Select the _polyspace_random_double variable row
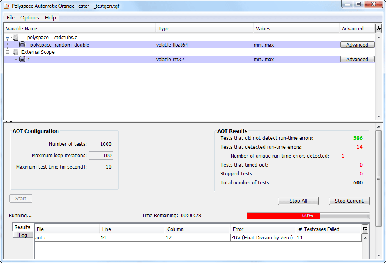This screenshot has width=386, height=263. point(189,45)
